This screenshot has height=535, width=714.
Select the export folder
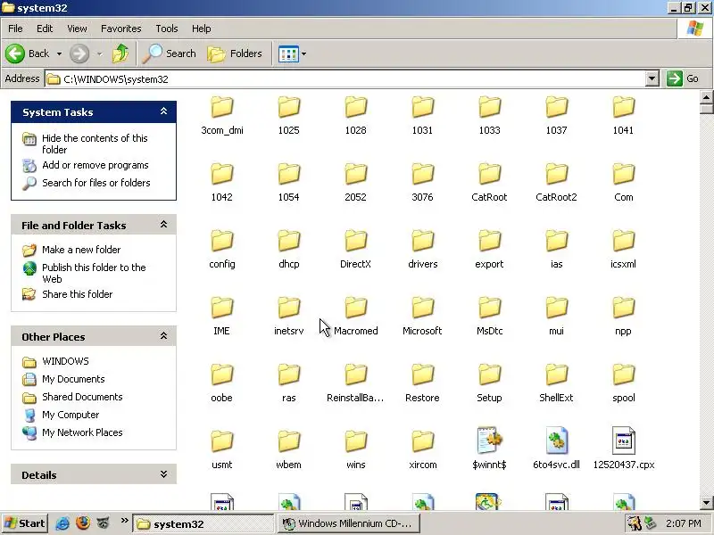489,250
